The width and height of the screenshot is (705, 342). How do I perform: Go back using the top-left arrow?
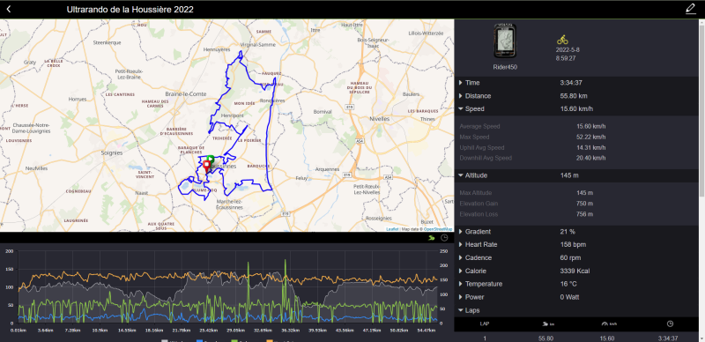pyautogui.click(x=8, y=9)
